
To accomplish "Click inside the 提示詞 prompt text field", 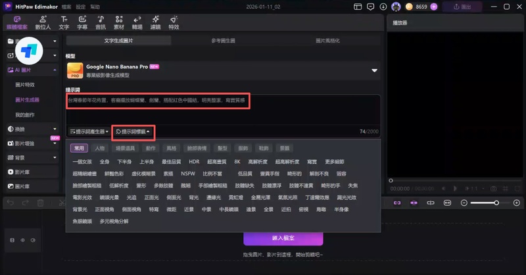I will [x=223, y=110].
